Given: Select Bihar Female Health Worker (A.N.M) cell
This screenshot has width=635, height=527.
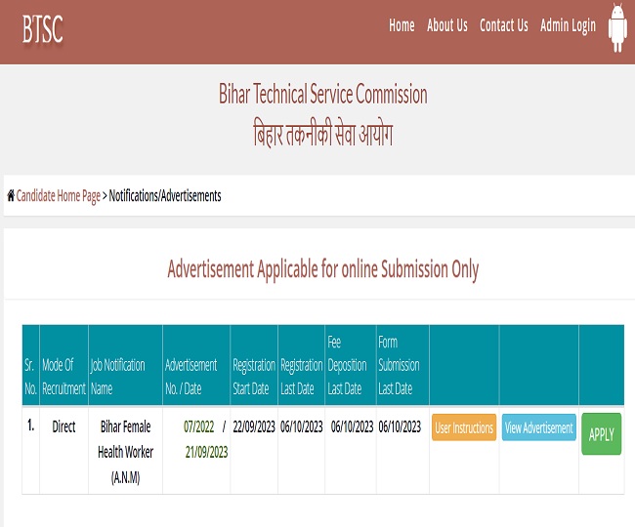Looking at the screenshot, I should pyautogui.click(x=125, y=452).
